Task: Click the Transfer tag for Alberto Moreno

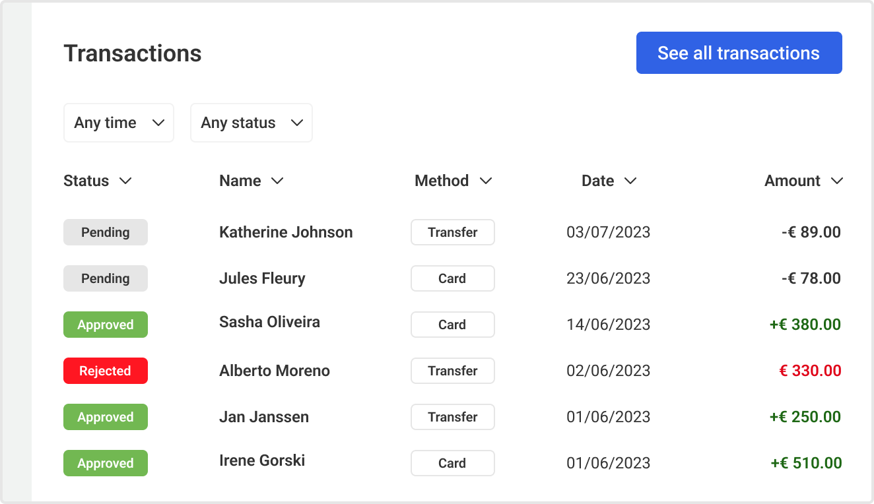Action: 453,371
